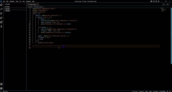Open the Testing flask icon
This screenshot has width=172, height=92.
(2, 26)
